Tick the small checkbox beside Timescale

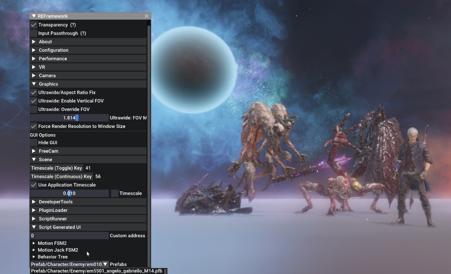coord(115,193)
